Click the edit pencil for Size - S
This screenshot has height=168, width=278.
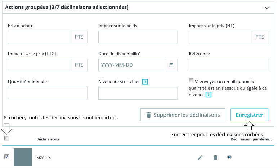(201, 157)
